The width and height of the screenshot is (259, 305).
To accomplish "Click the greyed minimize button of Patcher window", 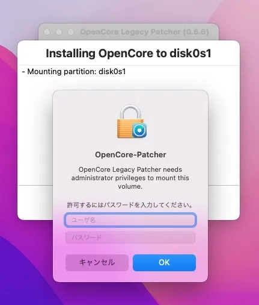I will (59, 32).
